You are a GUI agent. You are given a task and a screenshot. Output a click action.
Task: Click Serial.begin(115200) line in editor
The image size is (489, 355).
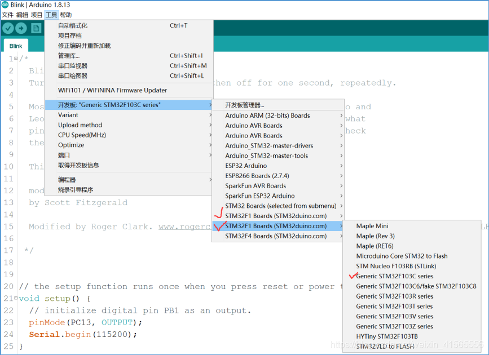click(x=83, y=334)
